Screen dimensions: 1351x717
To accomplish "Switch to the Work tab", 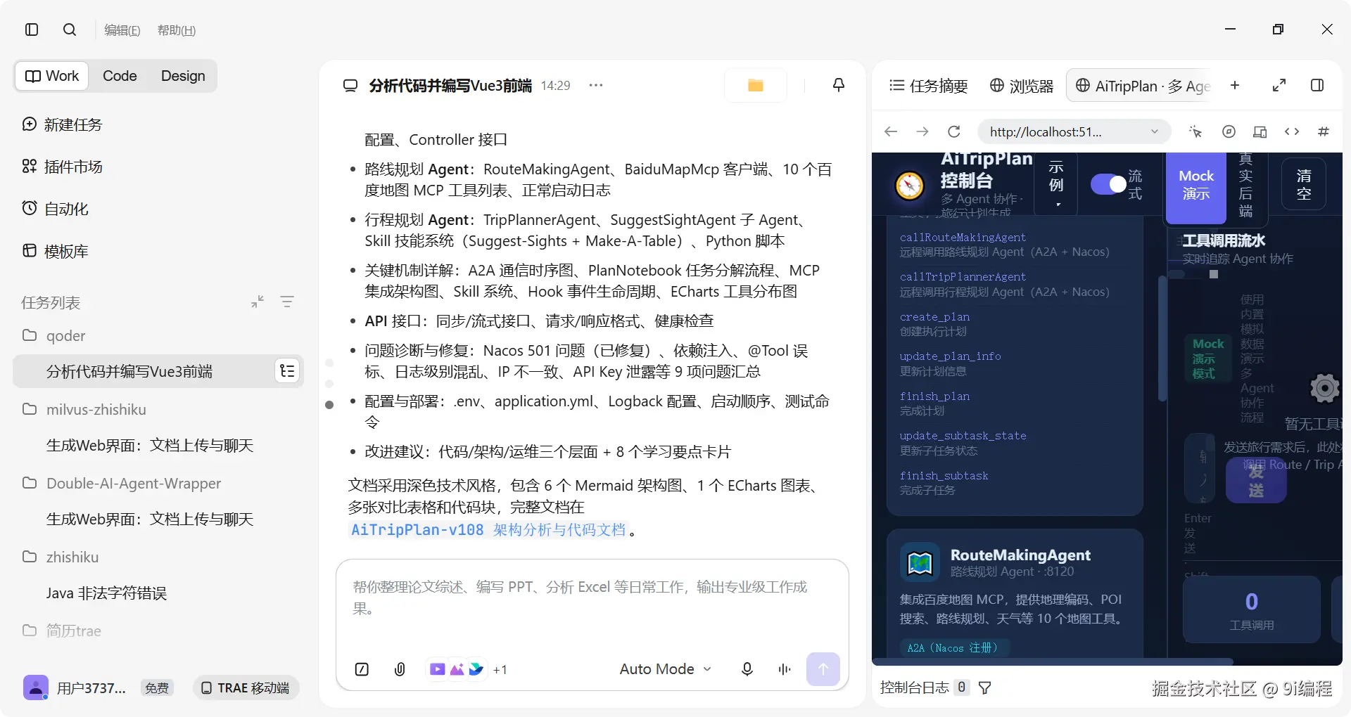I will (x=52, y=76).
